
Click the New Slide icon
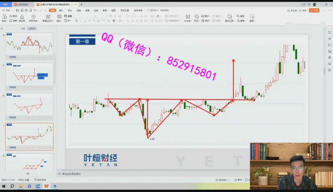click(x=49, y=18)
